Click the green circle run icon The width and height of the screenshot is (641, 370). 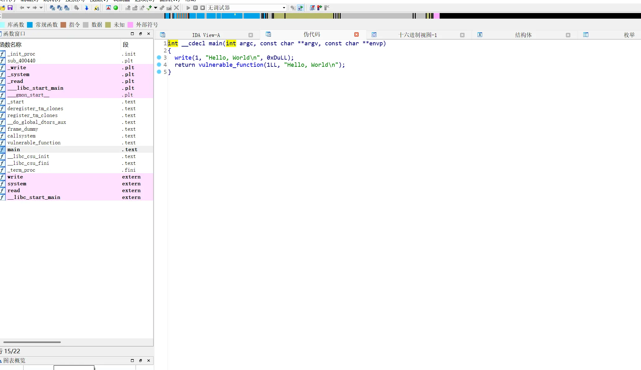click(116, 8)
